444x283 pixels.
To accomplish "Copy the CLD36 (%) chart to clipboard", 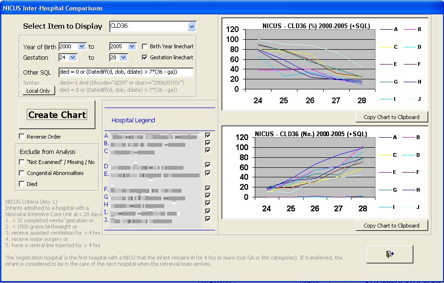I will [x=391, y=117].
